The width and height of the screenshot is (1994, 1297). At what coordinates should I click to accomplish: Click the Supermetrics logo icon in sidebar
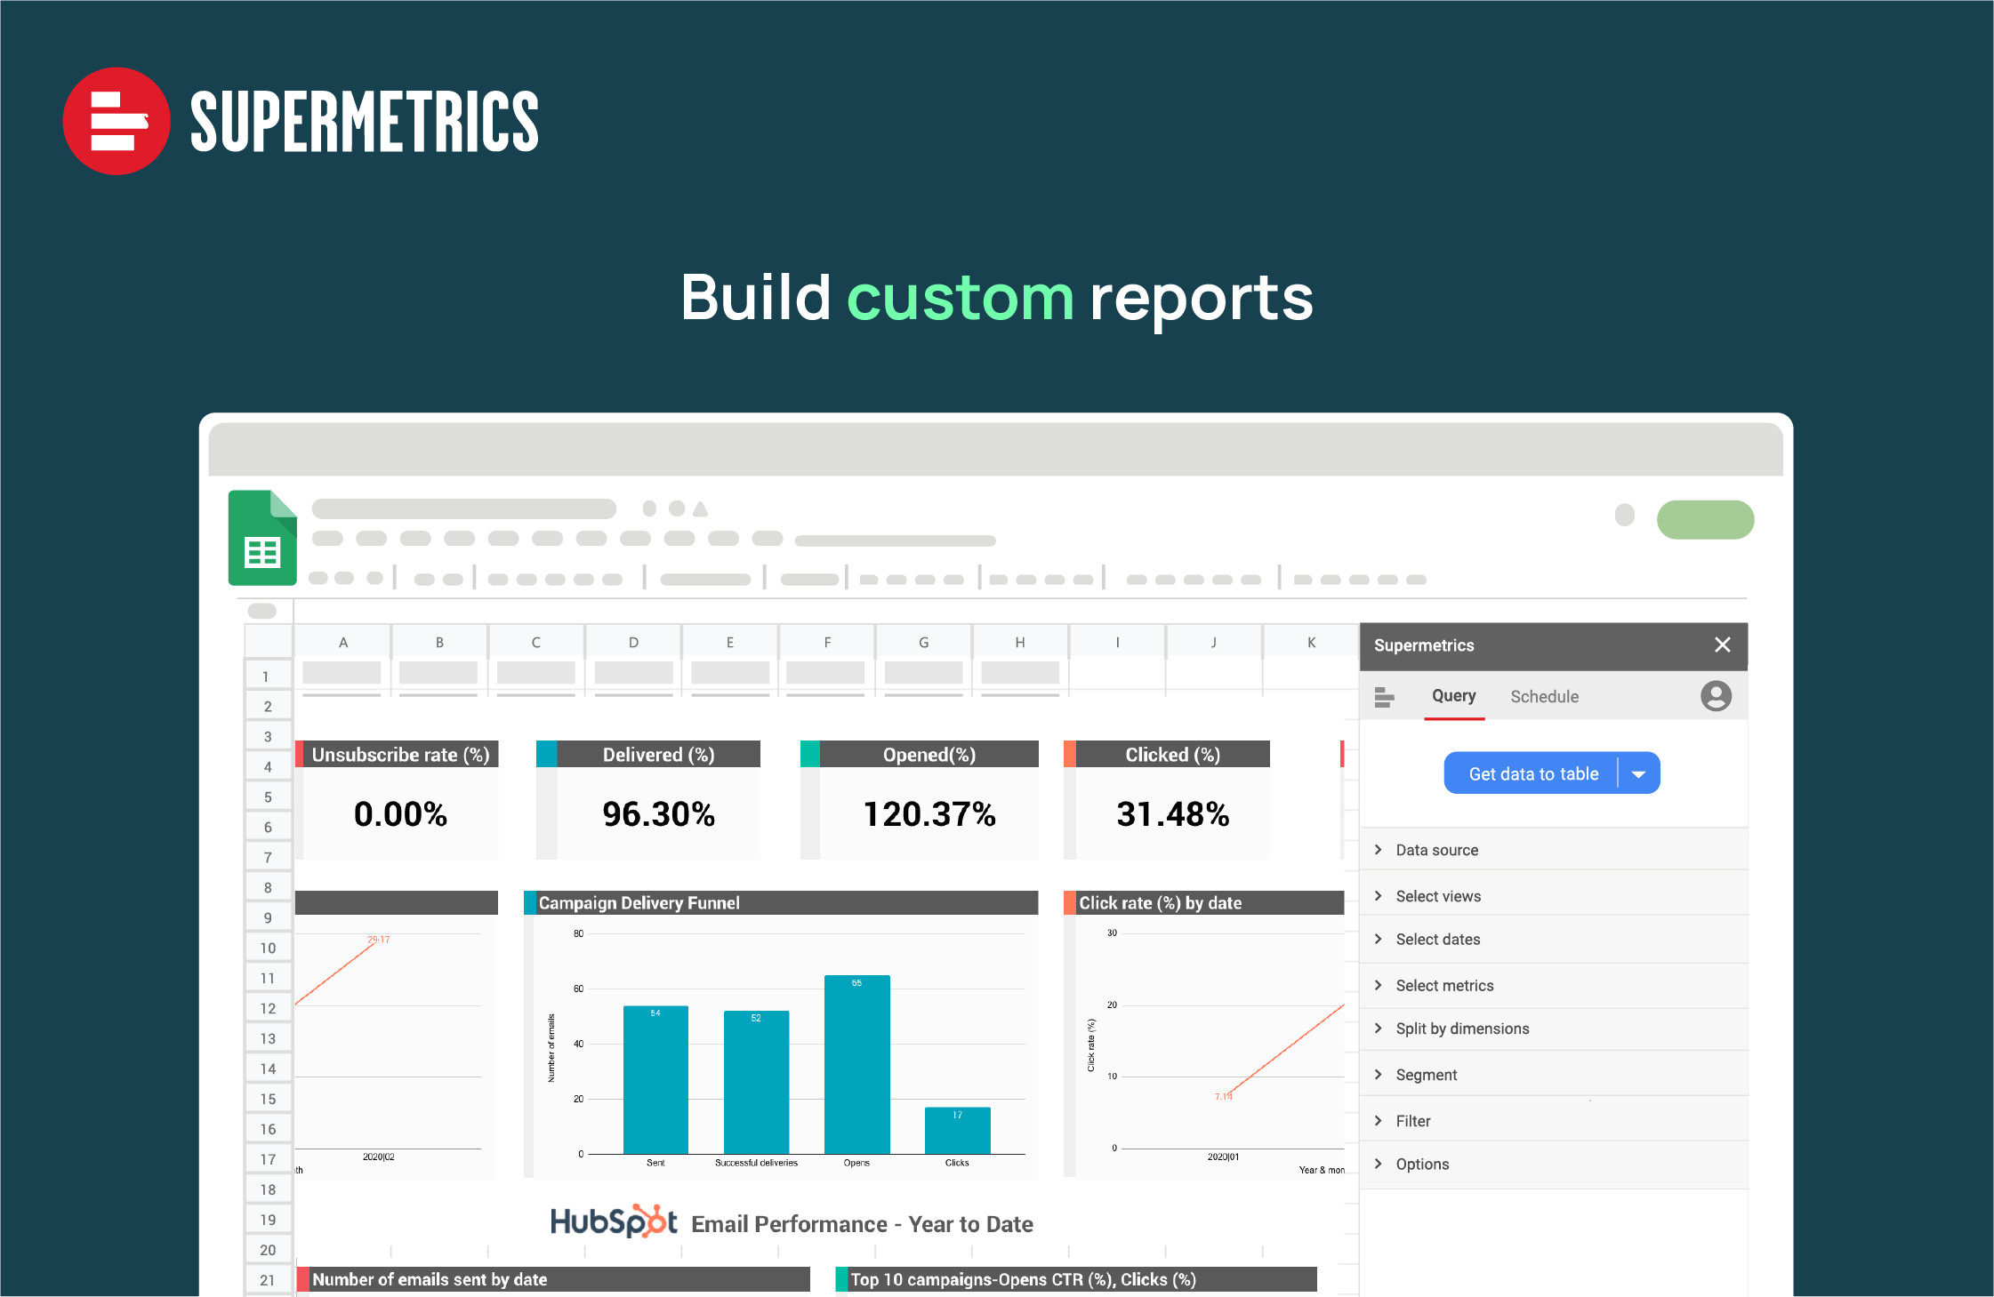click(1385, 697)
